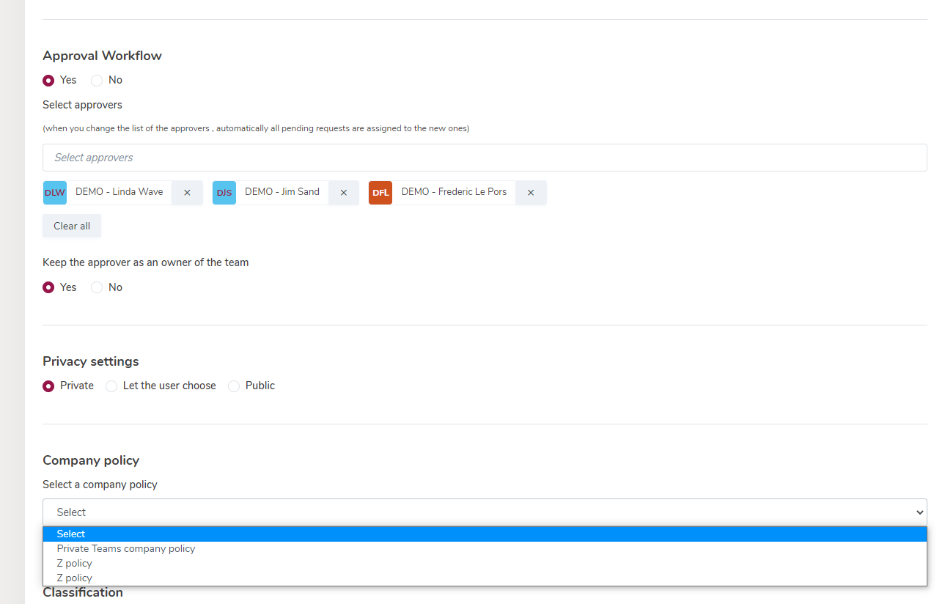Screen dimensions: 945x604
Task: Click DEMO - Frederic Le Pors name text
Action: click(454, 192)
